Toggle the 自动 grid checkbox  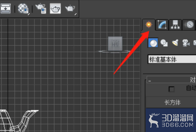pyautogui.click(x=171, y=89)
